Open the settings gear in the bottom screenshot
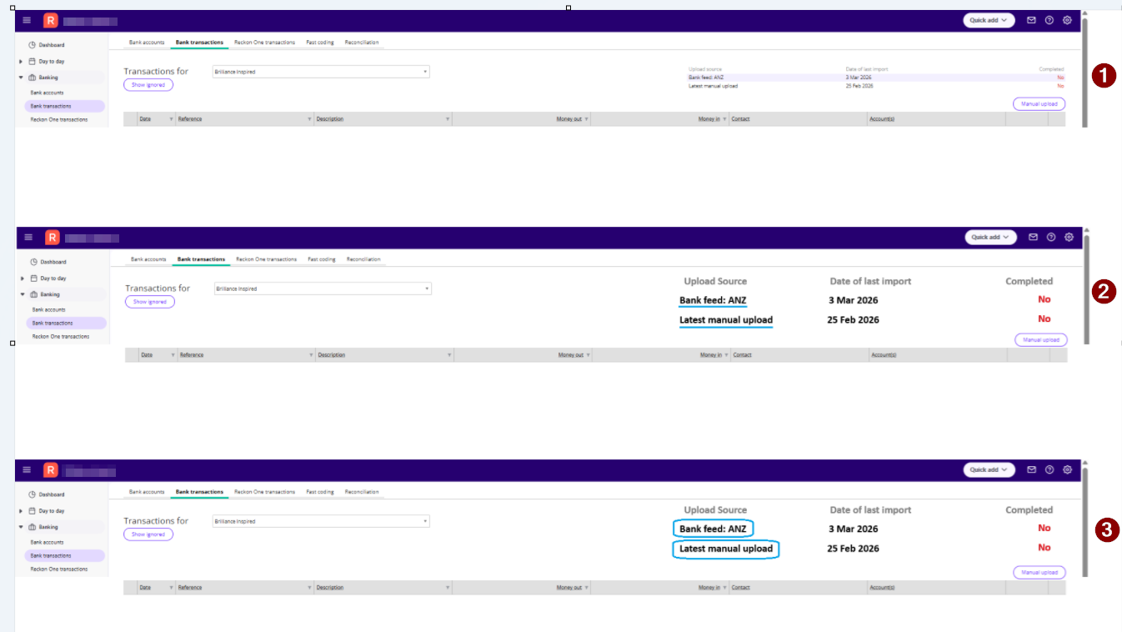Viewport: 1122px width, 632px height. 1067,469
